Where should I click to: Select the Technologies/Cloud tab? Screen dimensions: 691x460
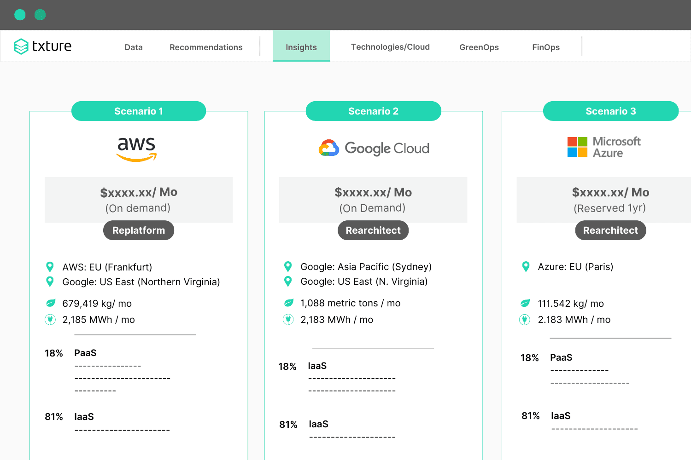(x=390, y=47)
